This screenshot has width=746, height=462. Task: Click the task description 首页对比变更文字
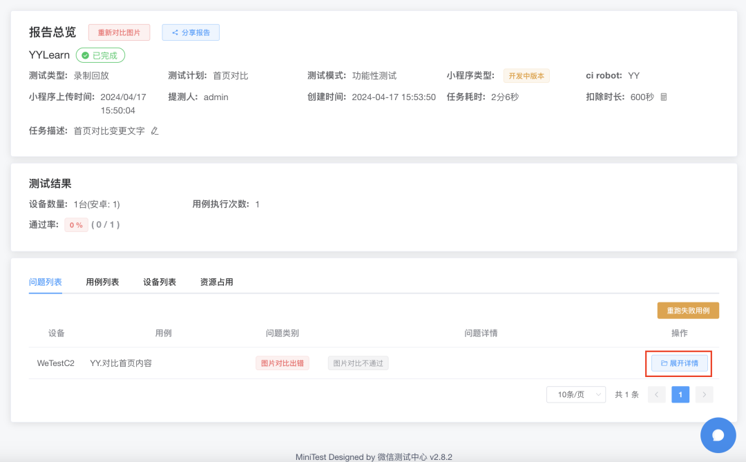point(109,131)
